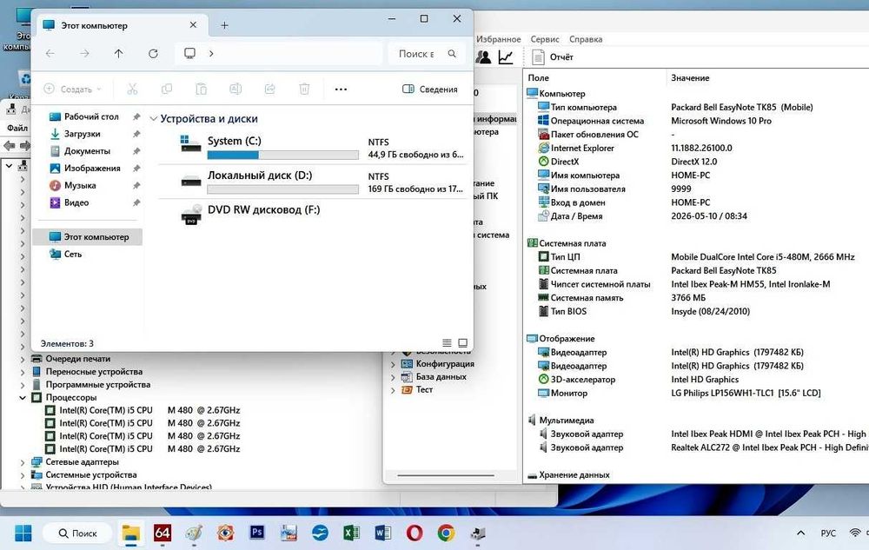
Task: Click the Explorer search field
Action: 426,54
